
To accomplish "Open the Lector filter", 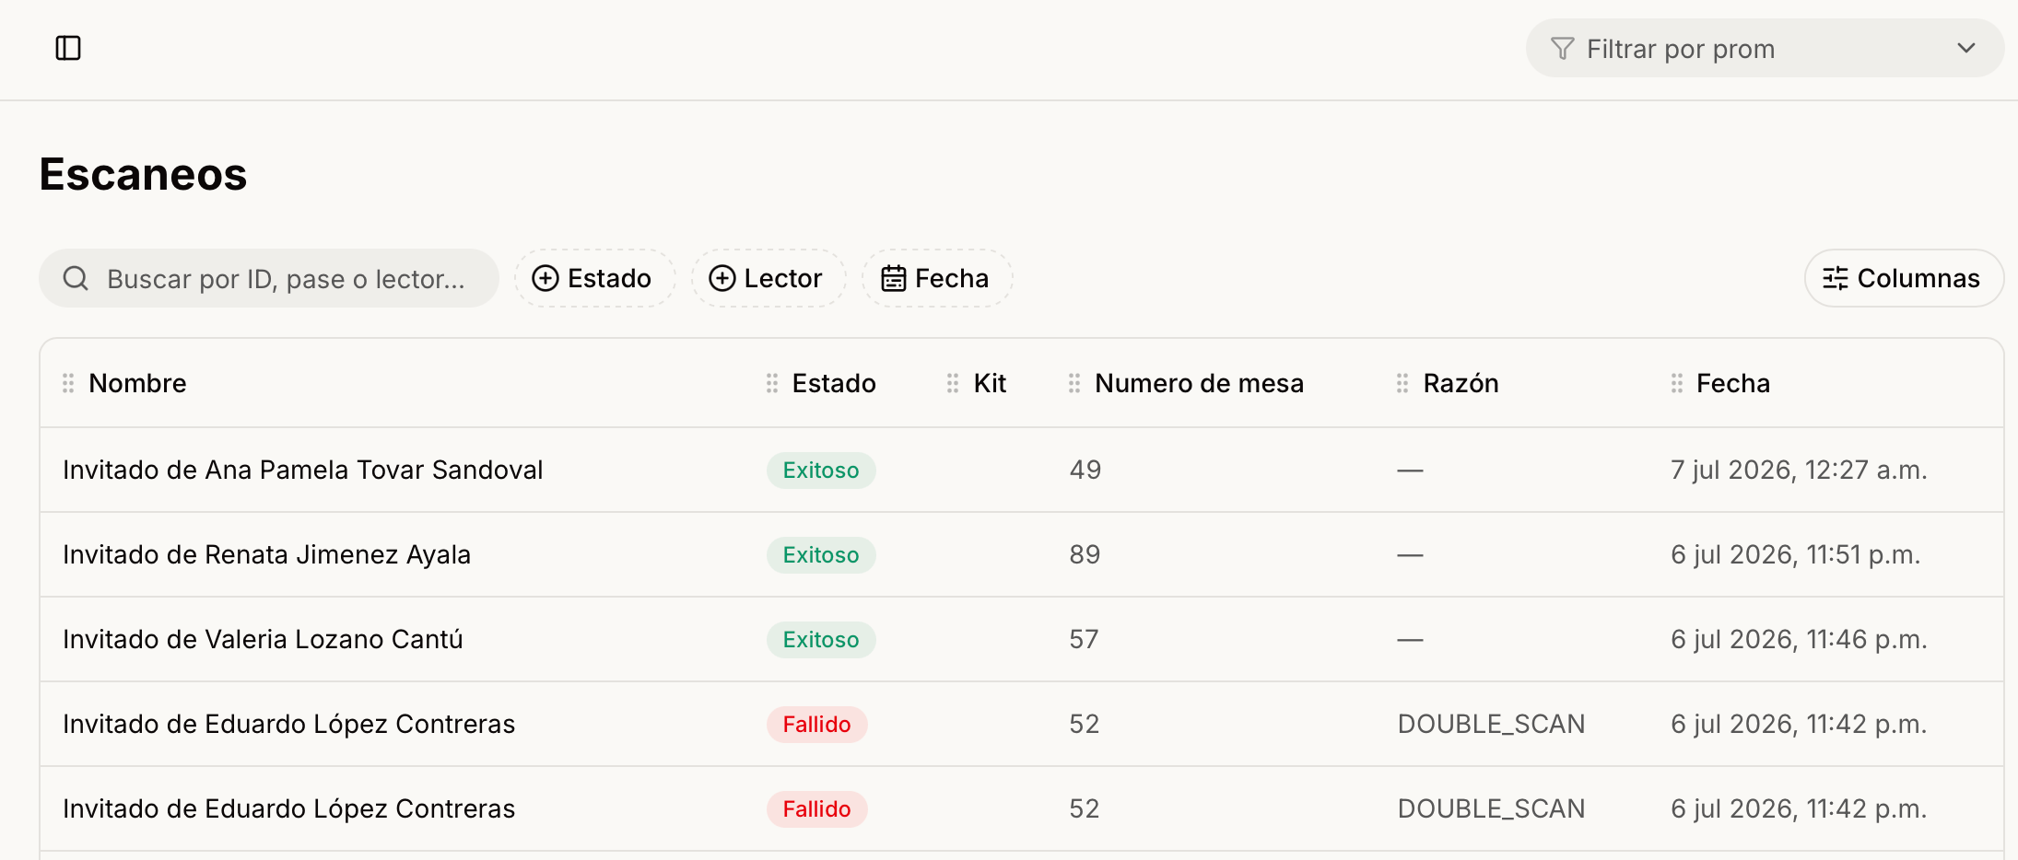I will point(768,278).
